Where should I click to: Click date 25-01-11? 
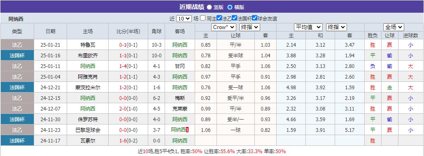click(x=50, y=66)
